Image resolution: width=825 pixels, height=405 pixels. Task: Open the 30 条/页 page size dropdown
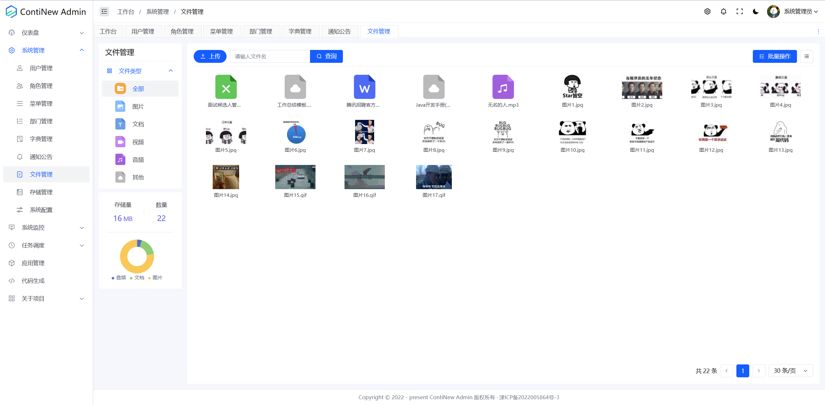(791, 371)
